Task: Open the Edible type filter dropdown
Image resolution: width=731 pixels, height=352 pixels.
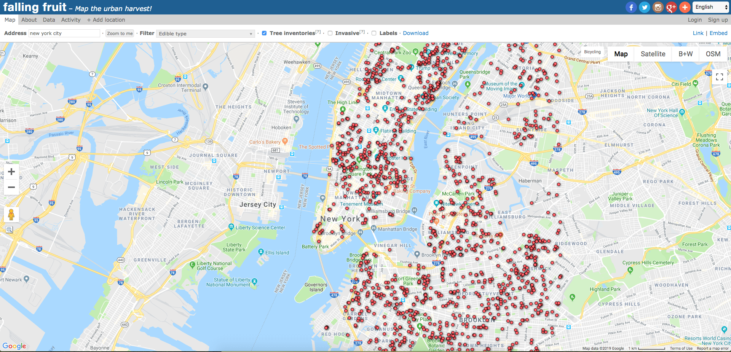Action: tap(206, 33)
